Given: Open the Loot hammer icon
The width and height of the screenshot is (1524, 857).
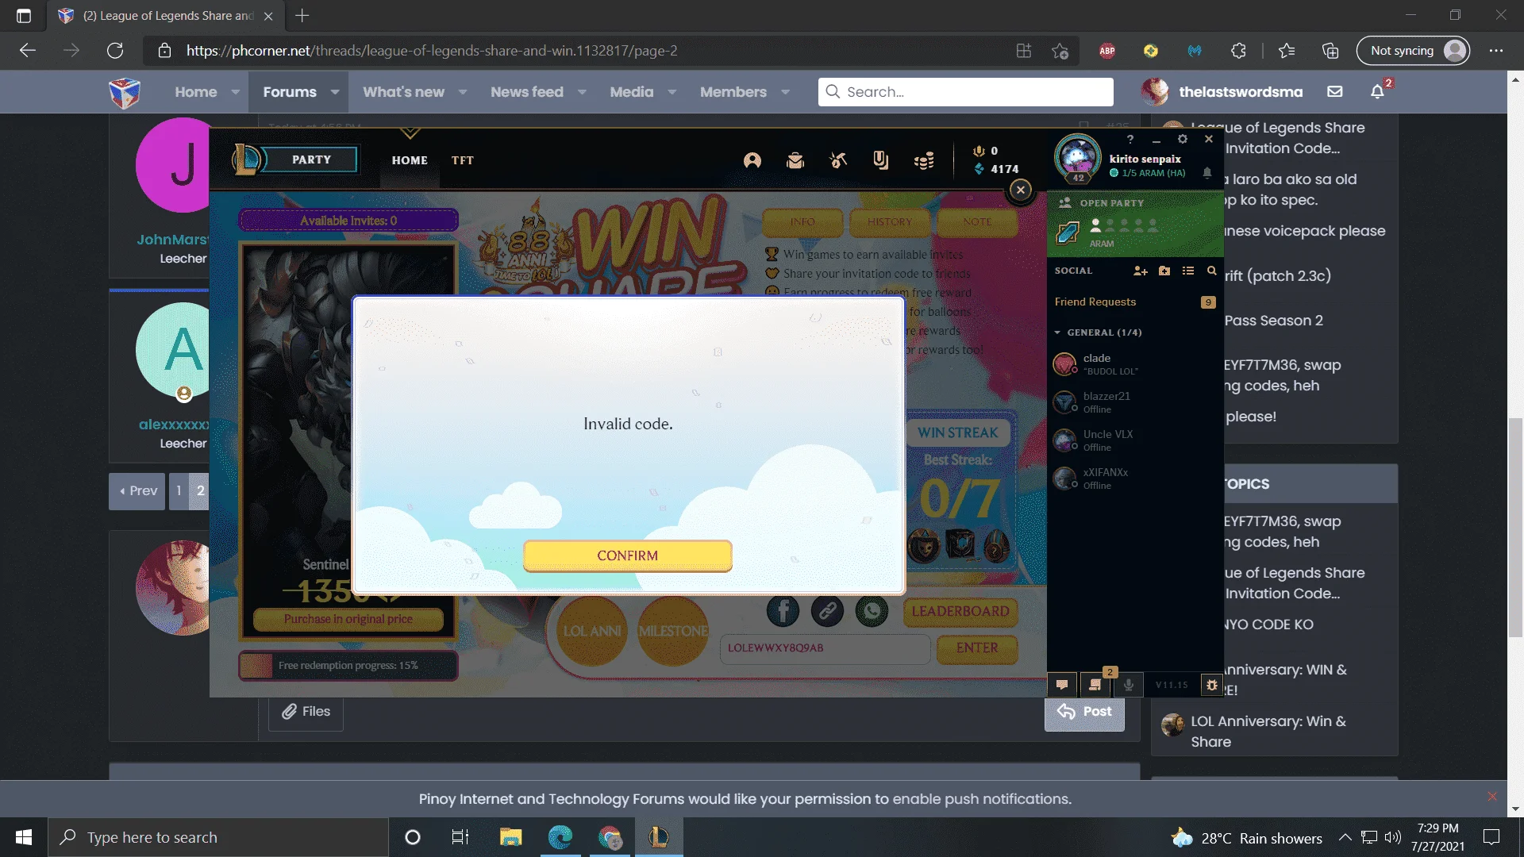Looking at the screenshot, I should tap(838, 160).
